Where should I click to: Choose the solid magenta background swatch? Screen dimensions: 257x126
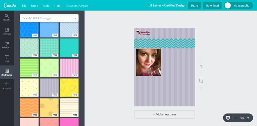(x=69, y=122)
